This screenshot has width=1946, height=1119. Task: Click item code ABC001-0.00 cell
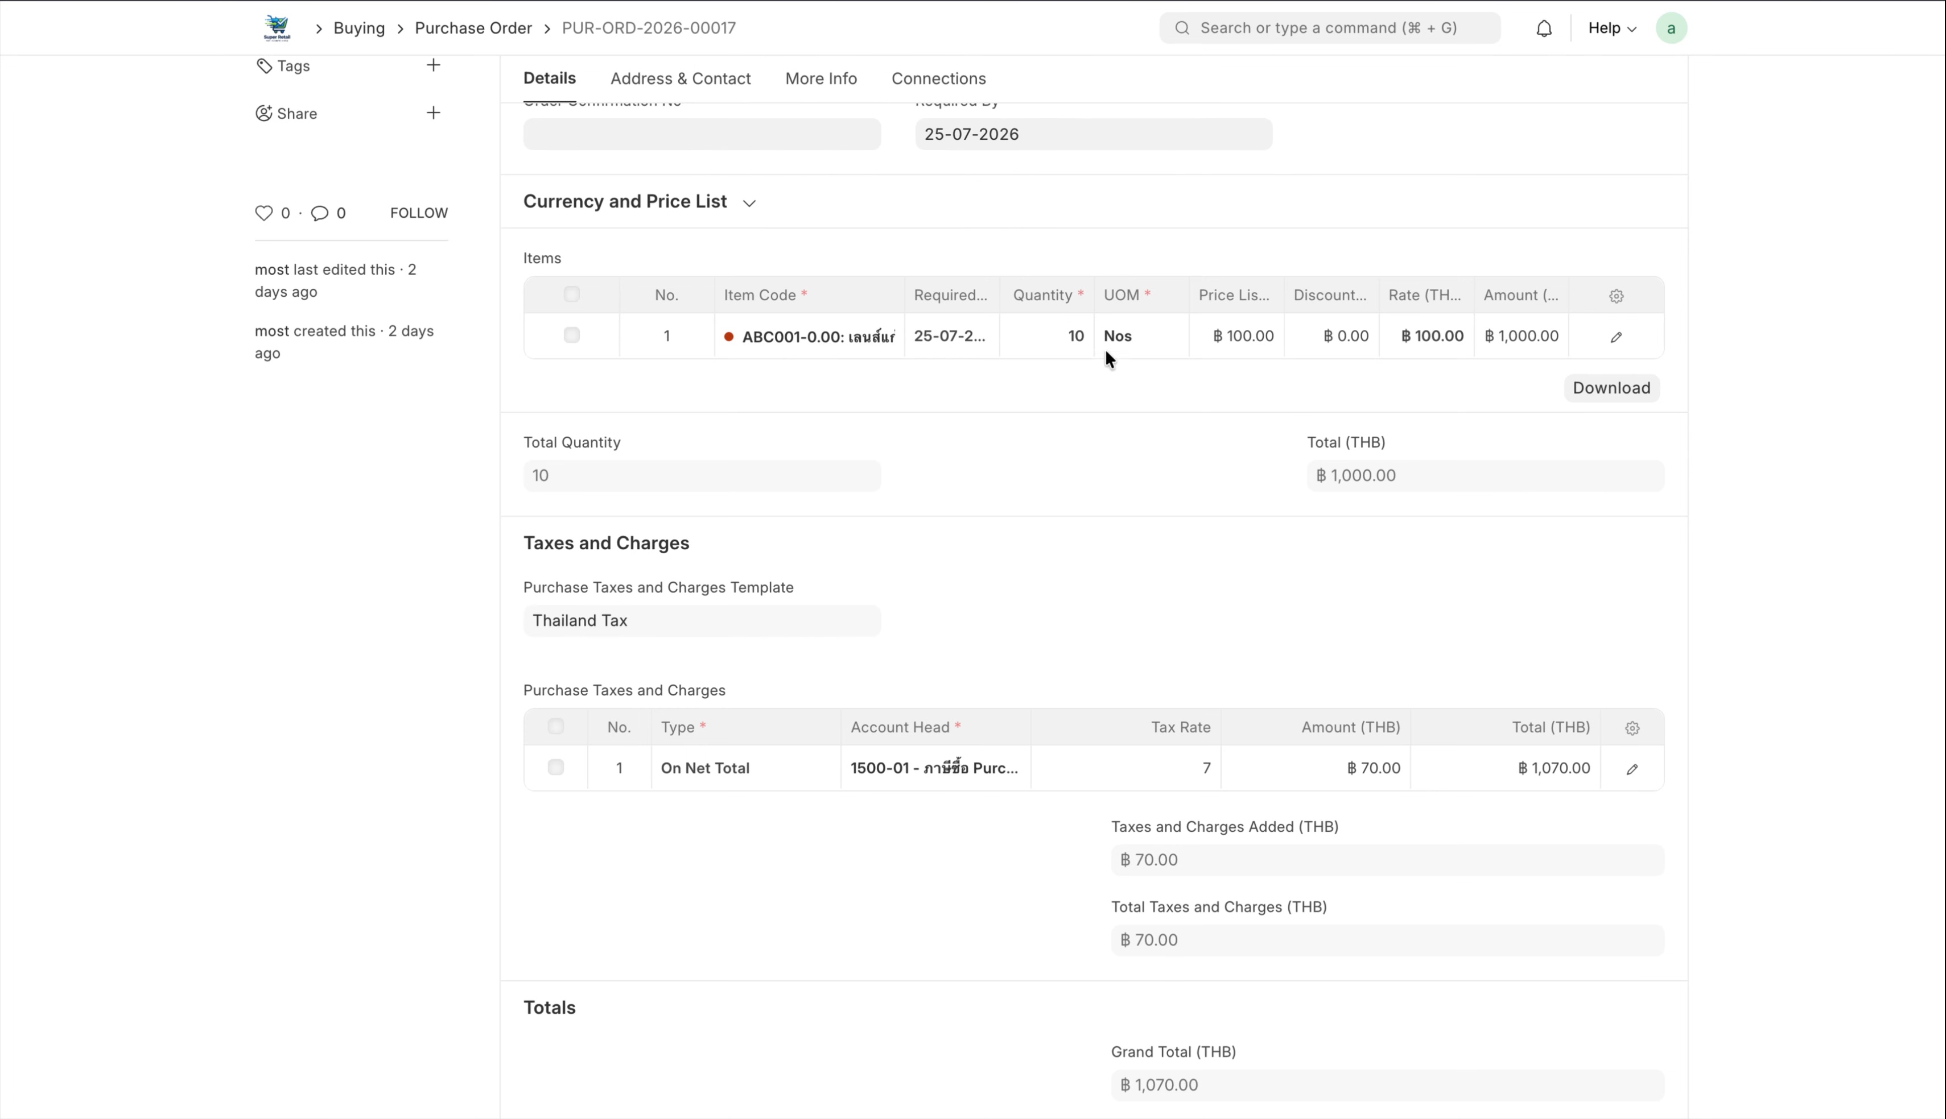(810, 336)
